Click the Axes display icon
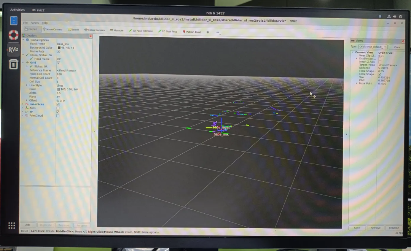The image size is (411, 251). pyautogui.click(x=27, y=108)
